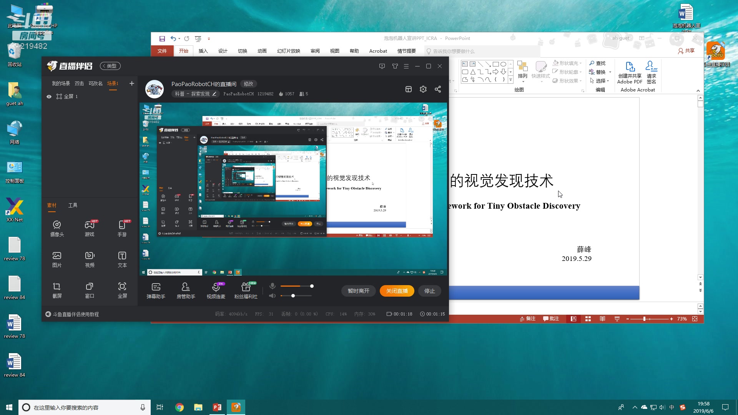Screen dimensions: 738x415
Task: Share the live room
Action: coord(438,89)
